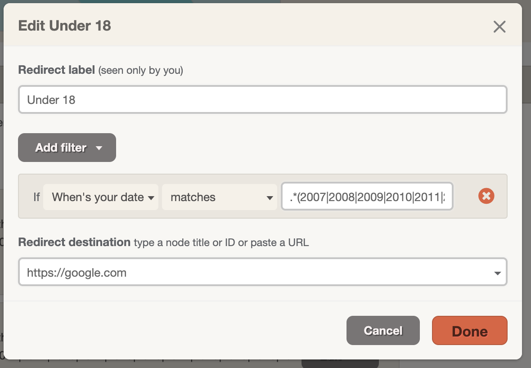Focus the regex year pattern input field
The width and height of the screenshot is (531, 368).
367,197
